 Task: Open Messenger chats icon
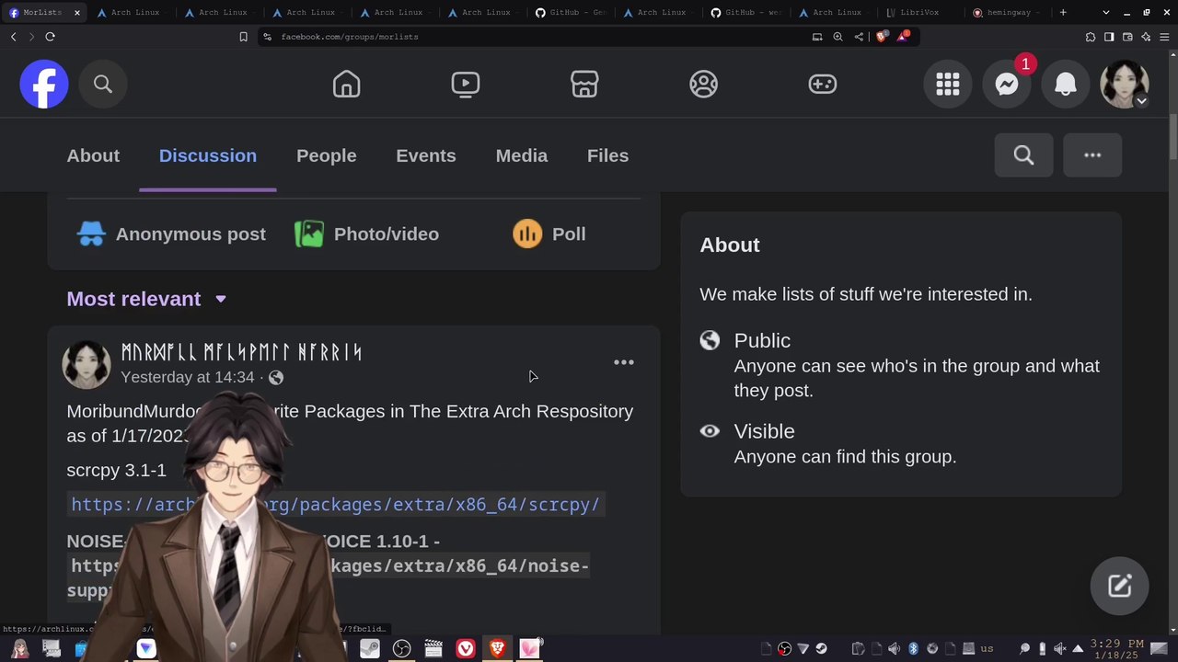pyautogui.click(x=1007, y=85)
